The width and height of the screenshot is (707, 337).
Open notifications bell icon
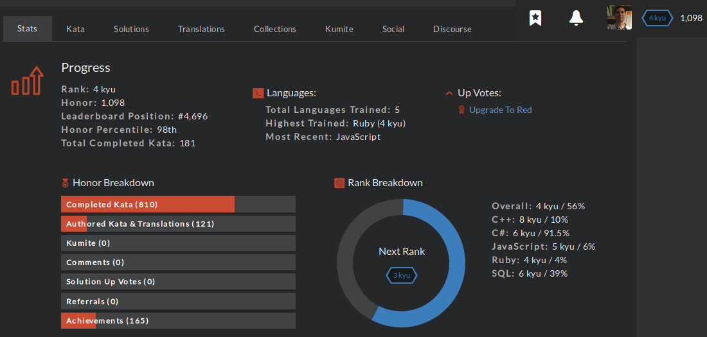coord(576,18)
